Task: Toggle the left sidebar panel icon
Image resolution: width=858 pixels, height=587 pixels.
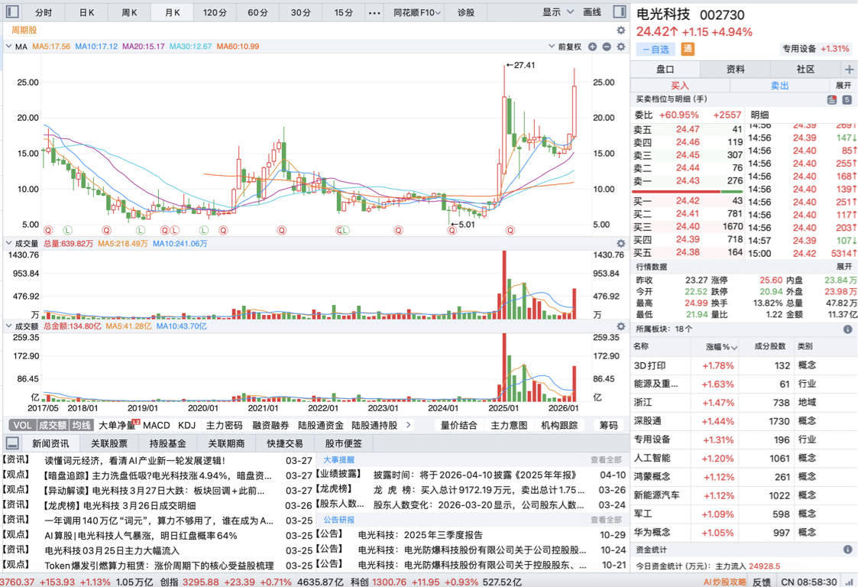Action: click(11, 11)
